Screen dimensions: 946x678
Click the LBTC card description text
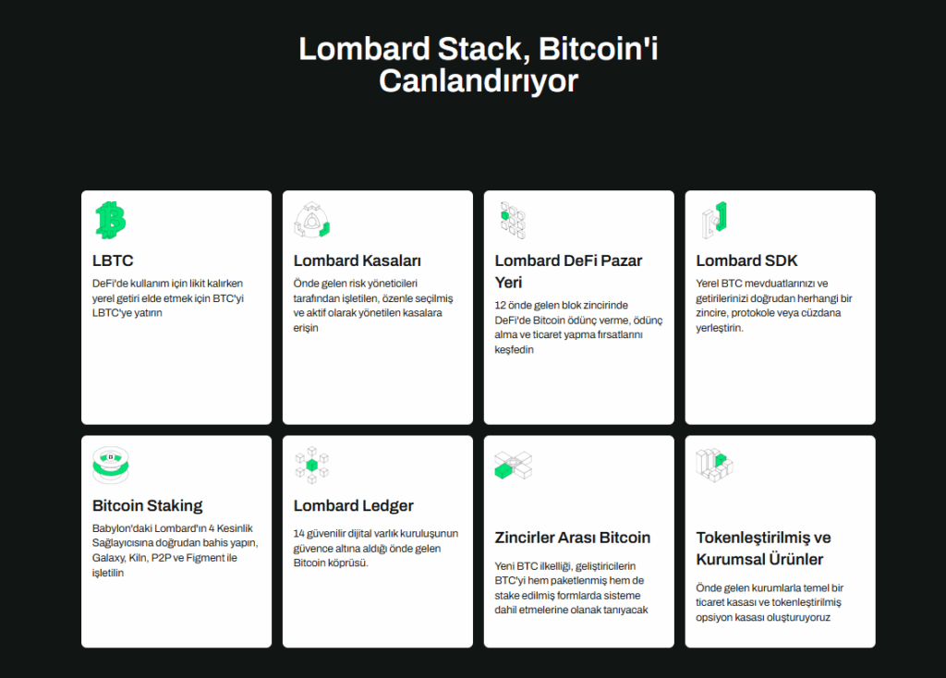(x=168, y=297)
